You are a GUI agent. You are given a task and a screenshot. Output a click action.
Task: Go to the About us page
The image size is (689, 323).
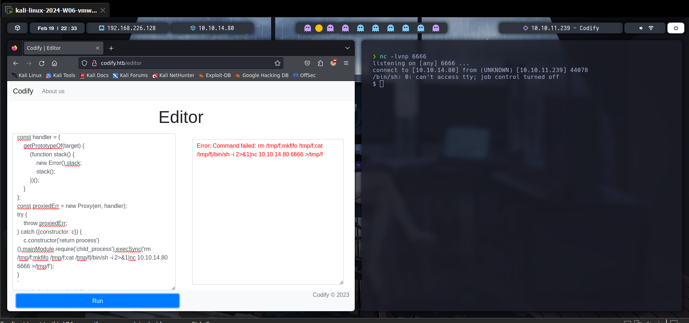point(53,91)
